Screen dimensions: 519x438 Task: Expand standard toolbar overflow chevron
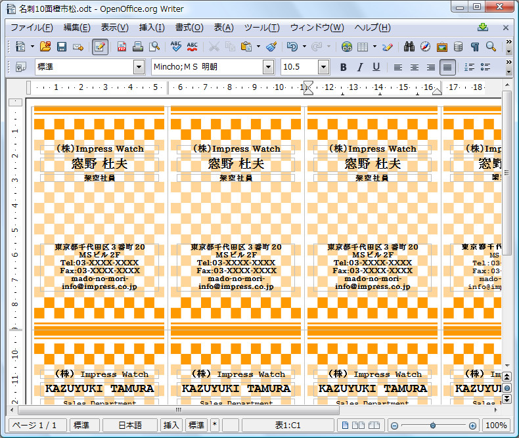[509, 41]
